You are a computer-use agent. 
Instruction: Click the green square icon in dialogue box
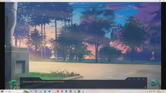click(x=139, y=79)
